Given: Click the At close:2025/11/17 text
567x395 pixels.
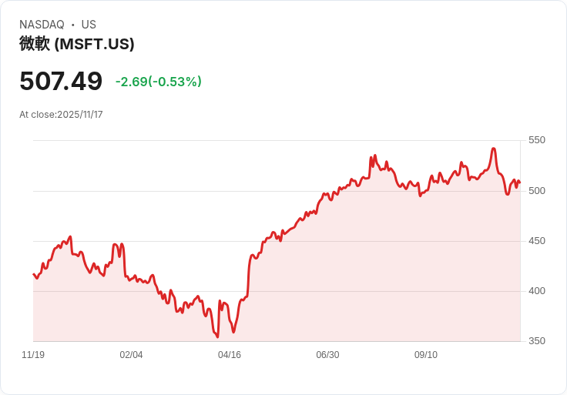Looking at the screenshot, I should pyautogui.click(x=61, y=115).
